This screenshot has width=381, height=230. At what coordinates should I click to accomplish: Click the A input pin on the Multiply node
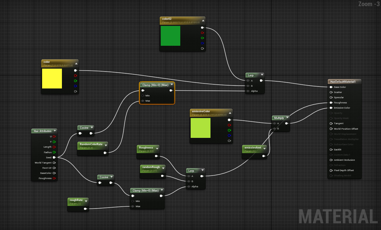[x=274, y=124]
